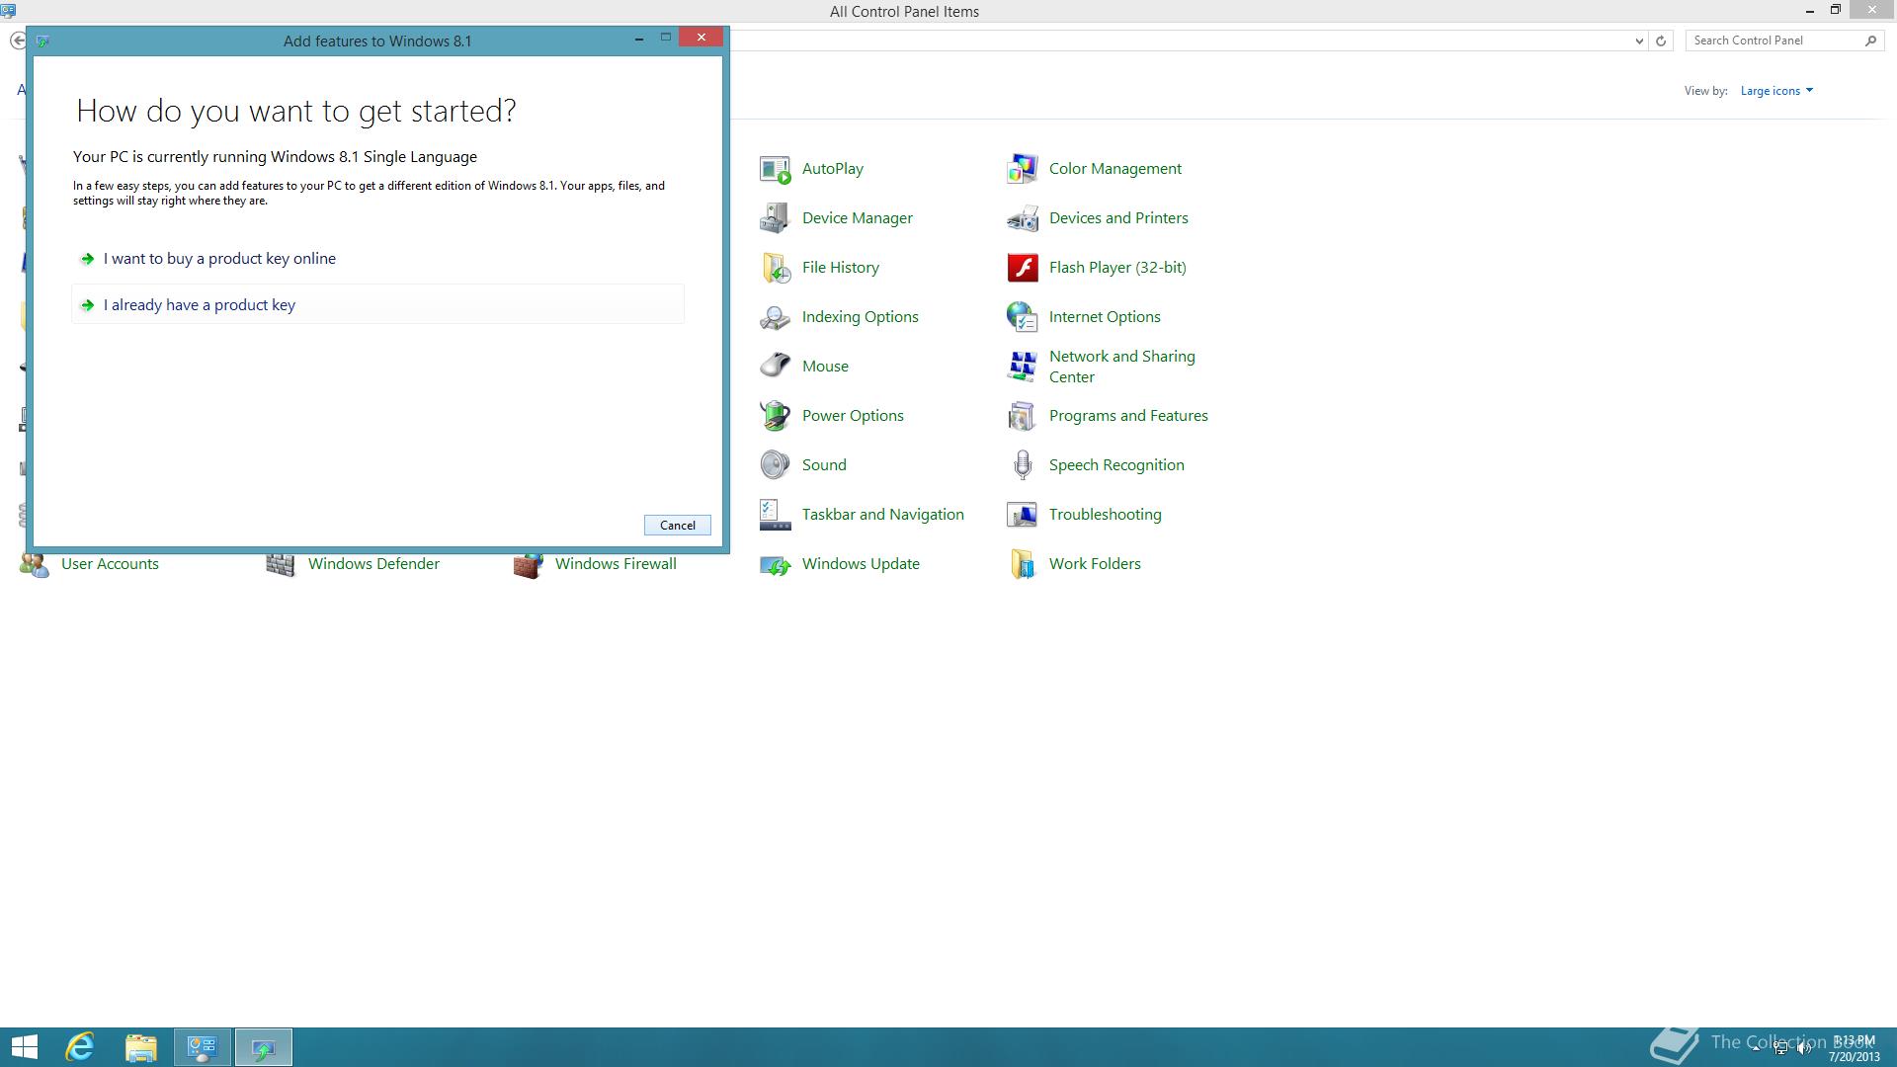Open the Windows Update text link
1897x1067 pixels.
861,564
